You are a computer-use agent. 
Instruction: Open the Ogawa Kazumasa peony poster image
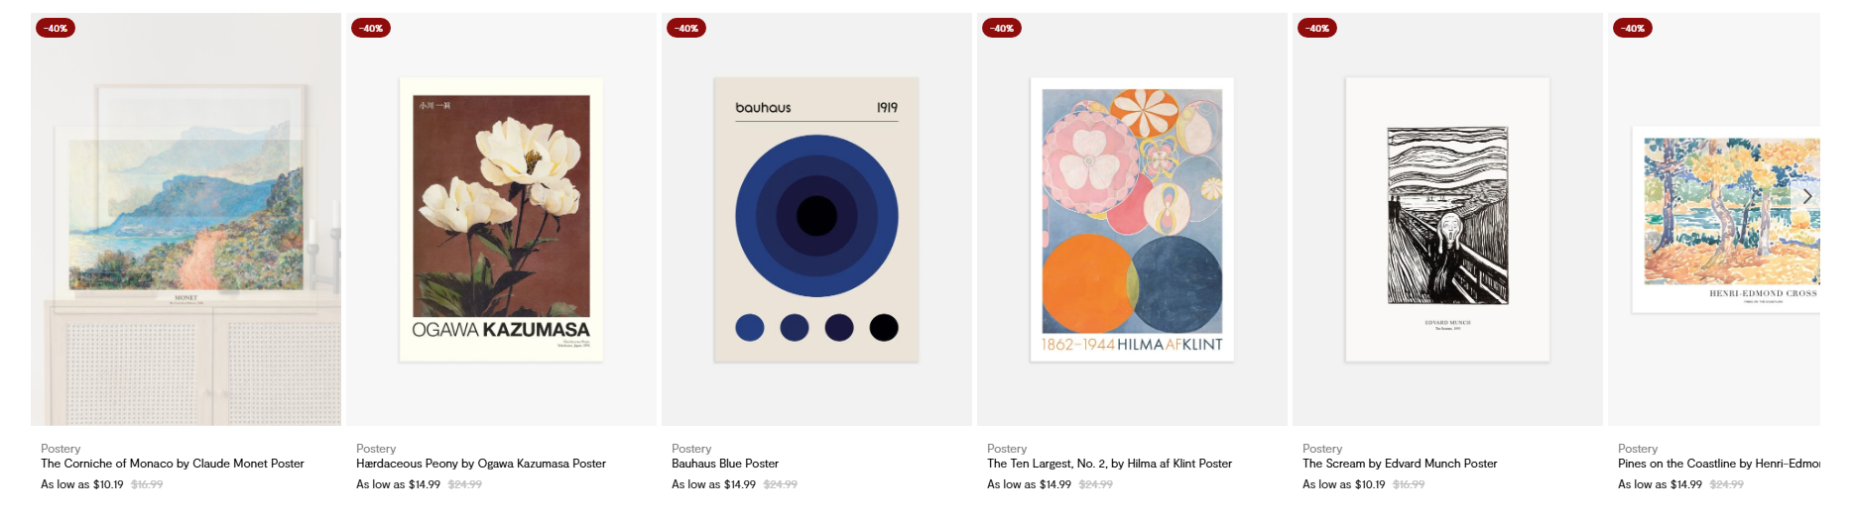pyautogui.click(x=501, y=219)
